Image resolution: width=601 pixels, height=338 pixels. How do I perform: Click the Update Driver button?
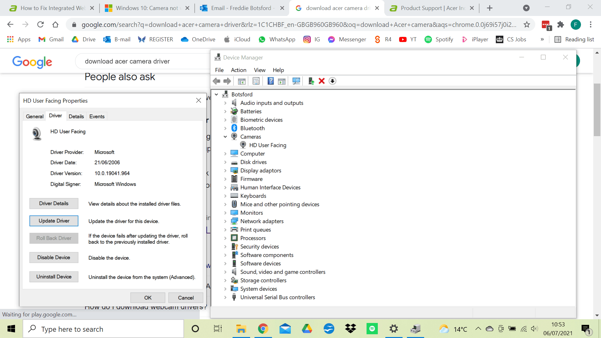pos(54,221)
